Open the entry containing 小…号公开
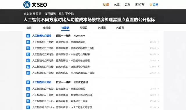This screenshot has height=110, width=186. click(x=61, y=54)
